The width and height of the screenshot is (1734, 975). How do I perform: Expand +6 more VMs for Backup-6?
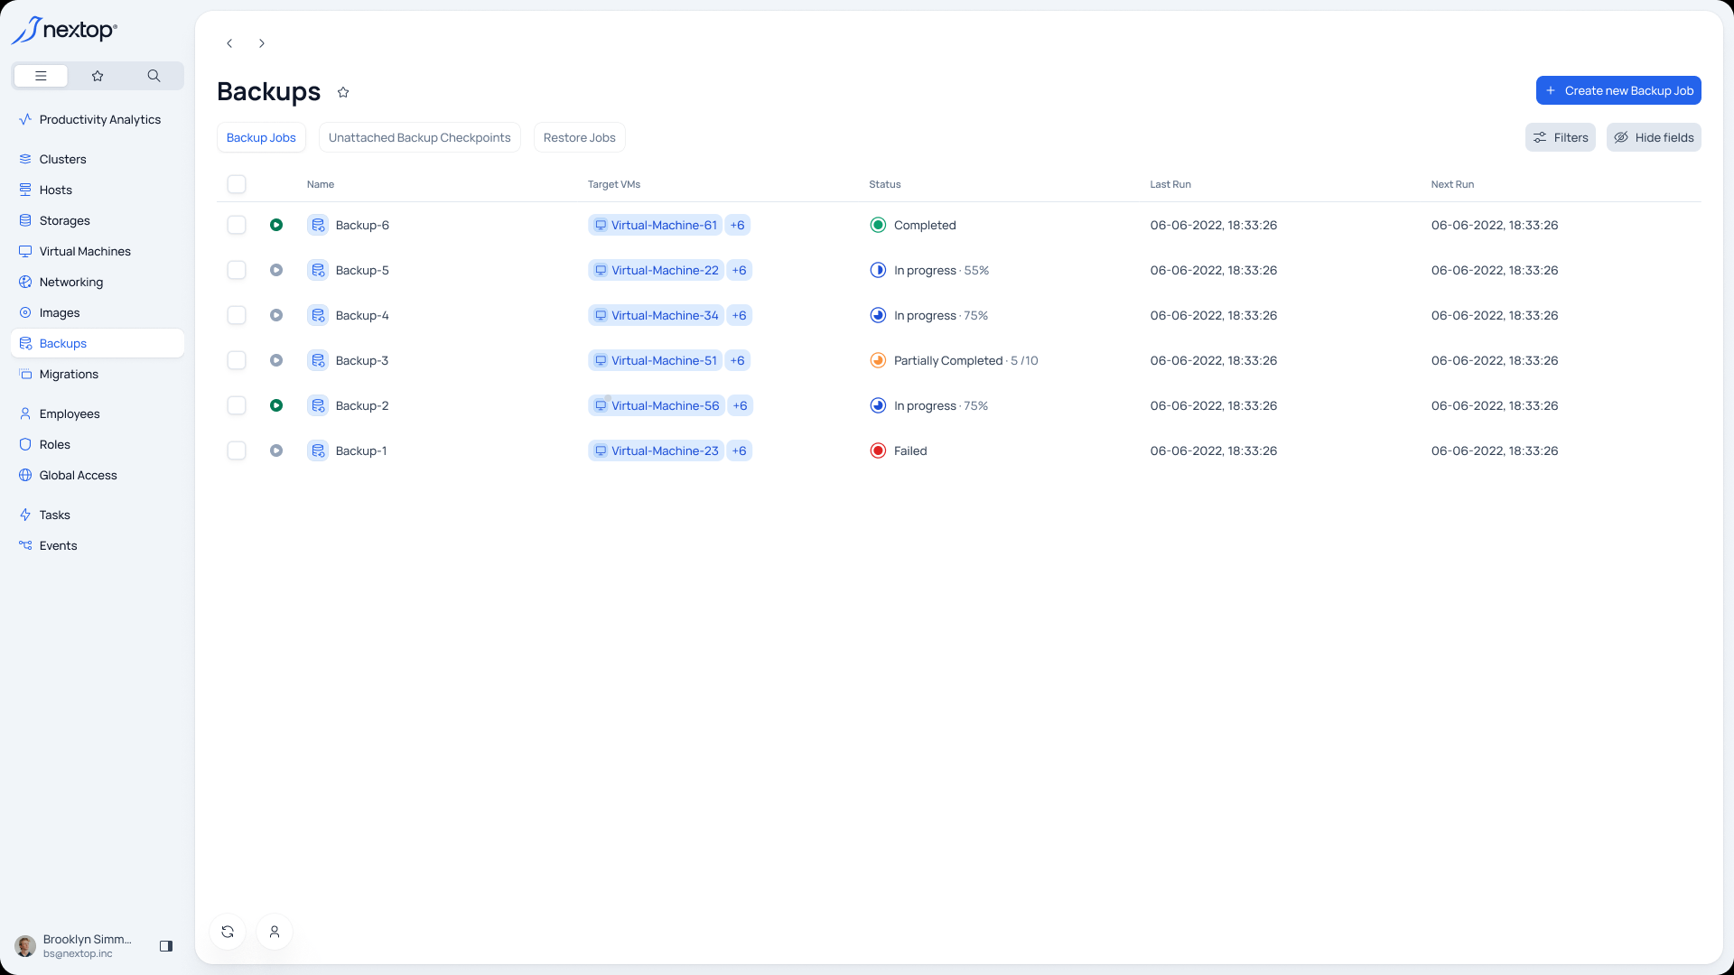coord(737,225)
